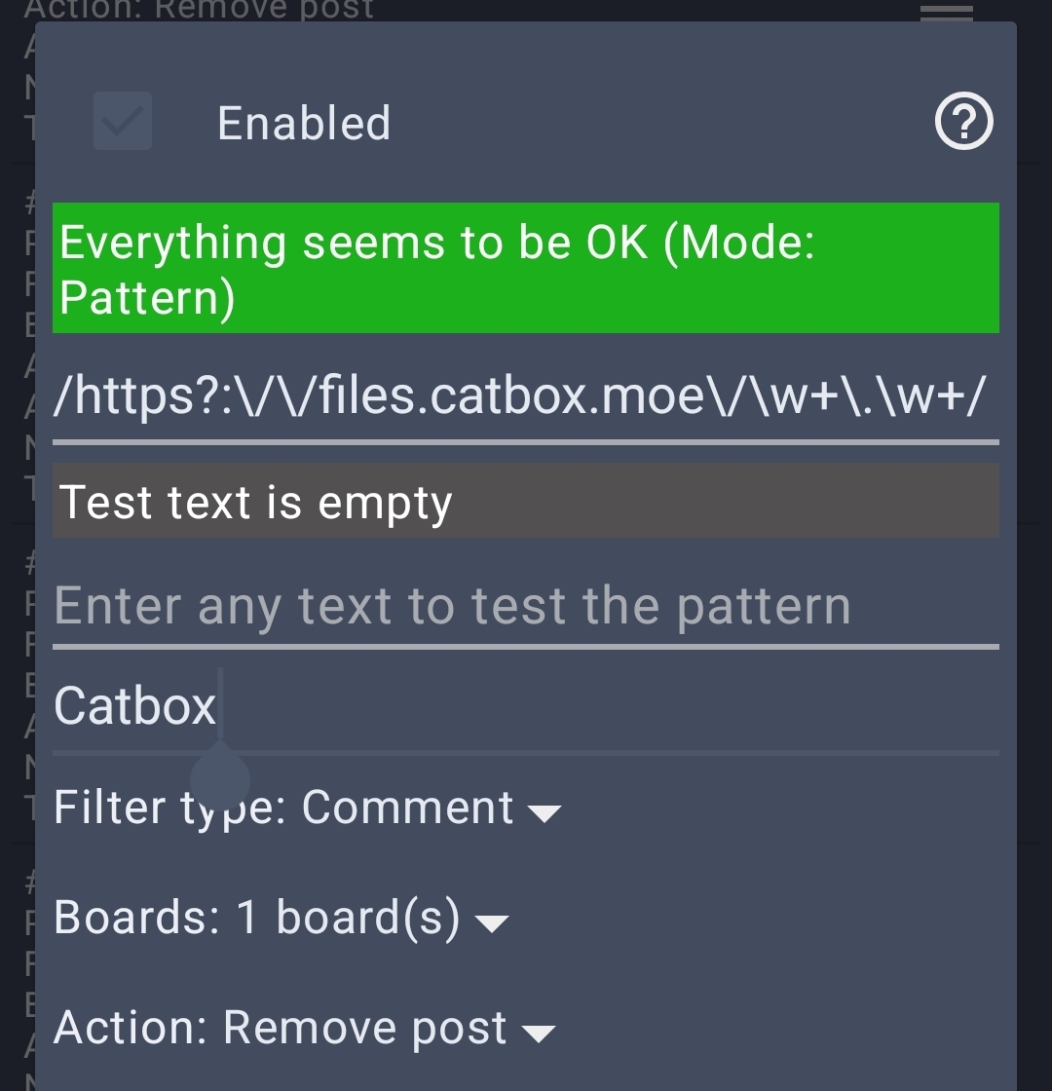Expand the "Boards: 1 board(s)" selector
1052x1091 pixels.
(282, 918)
